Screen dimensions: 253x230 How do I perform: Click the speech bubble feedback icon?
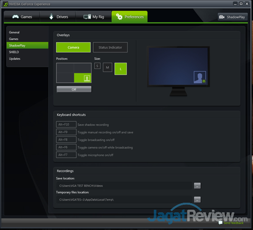click(x=220, y=223)
